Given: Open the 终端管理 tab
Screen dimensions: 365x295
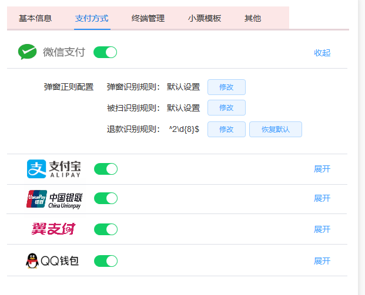Looking at the screenshot, I should point(148,18).
